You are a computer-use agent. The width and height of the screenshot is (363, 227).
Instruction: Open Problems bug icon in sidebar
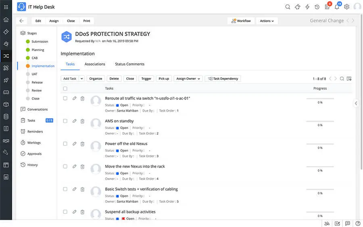click(6, 44)
